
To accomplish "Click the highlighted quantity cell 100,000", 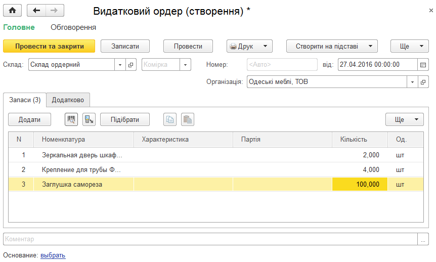I will pos(360,185).
